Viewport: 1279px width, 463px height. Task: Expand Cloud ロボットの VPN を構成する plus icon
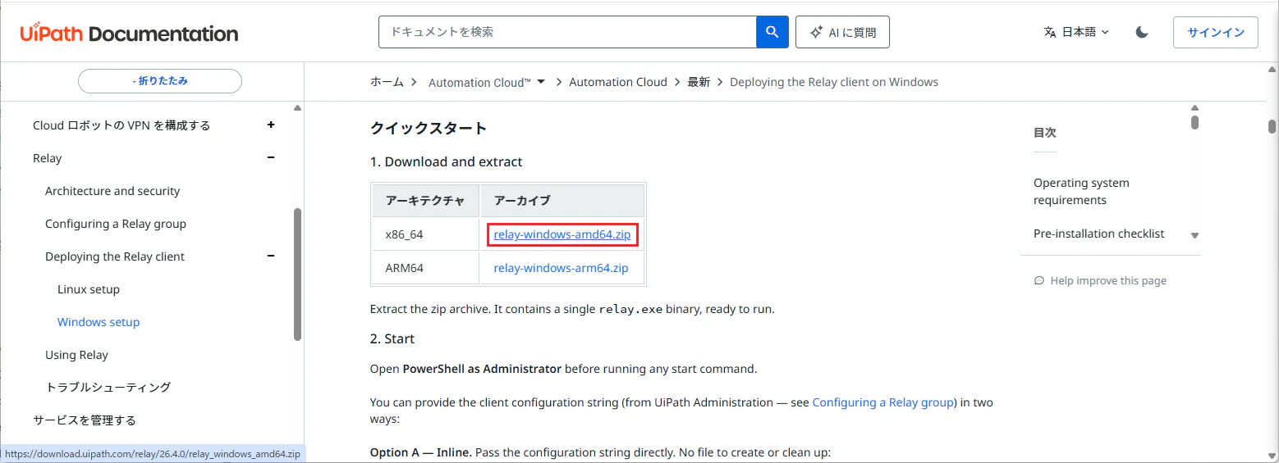(271, 125)
